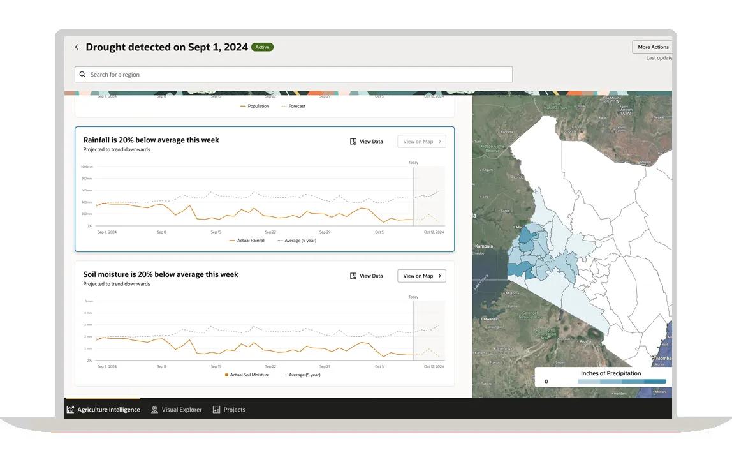Image resolution: width=732 pixels, height=462 pixels.
Task: Switch to the Projects section
Action: click(x=229, y=409)
